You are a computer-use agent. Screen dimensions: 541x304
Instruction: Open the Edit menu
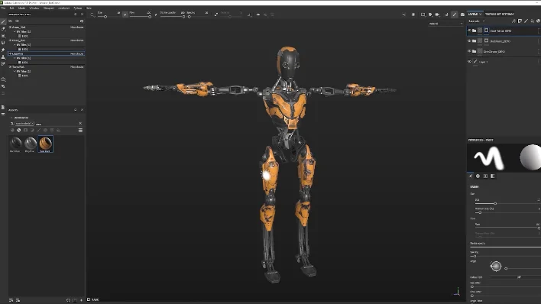click(11, 8)
